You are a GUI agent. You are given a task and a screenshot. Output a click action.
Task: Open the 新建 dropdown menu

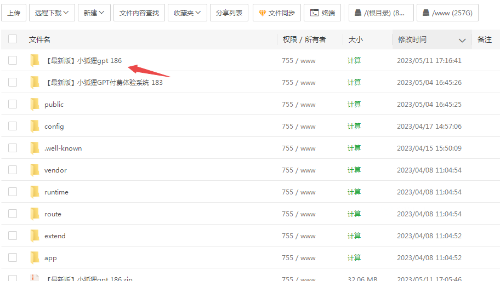(94, 13)
